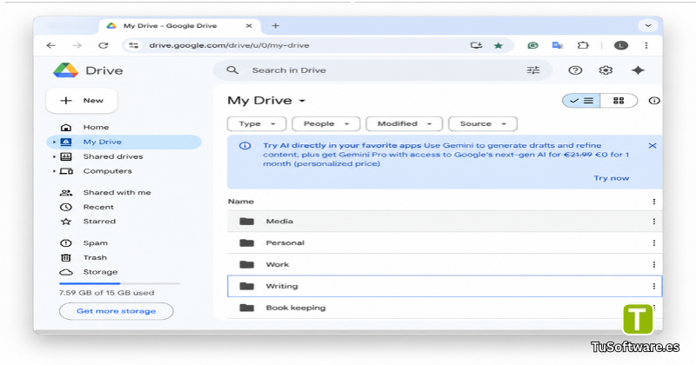Click the search magnifier icon
This screenshot has height=365, width=696.
click(232, 70)
